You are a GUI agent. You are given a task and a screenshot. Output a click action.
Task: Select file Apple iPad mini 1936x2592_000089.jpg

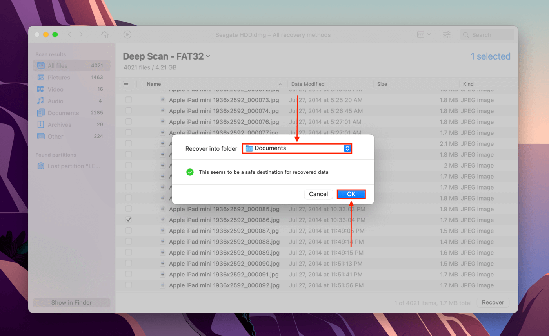pos(224,253)
